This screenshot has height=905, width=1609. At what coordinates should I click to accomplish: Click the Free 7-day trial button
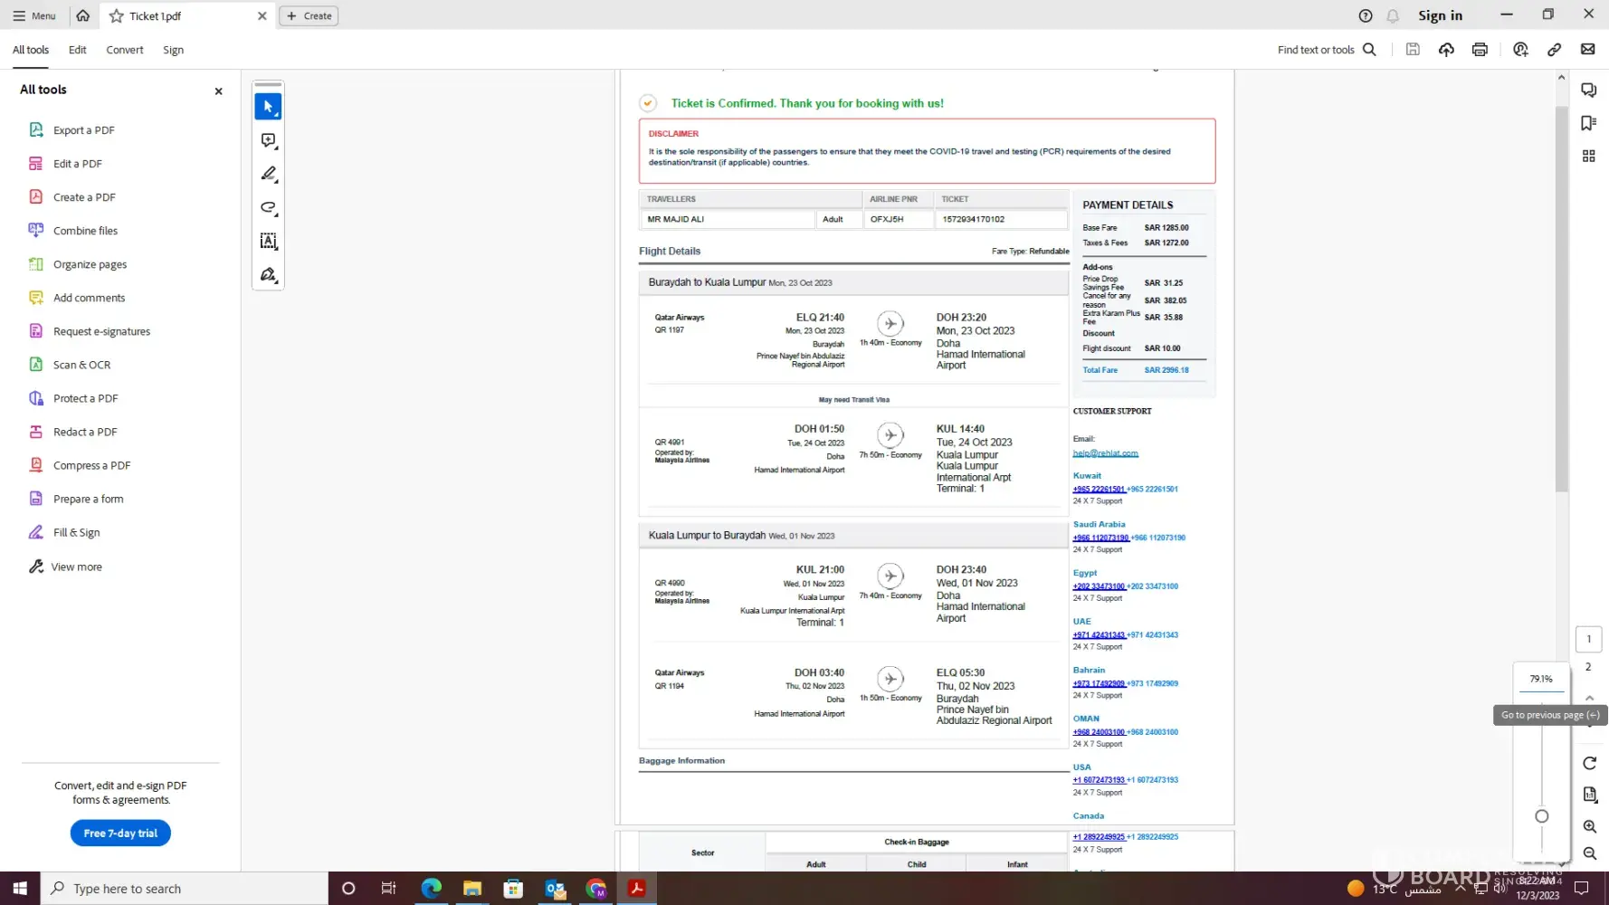pyautogui.click(x=120, y=834)
